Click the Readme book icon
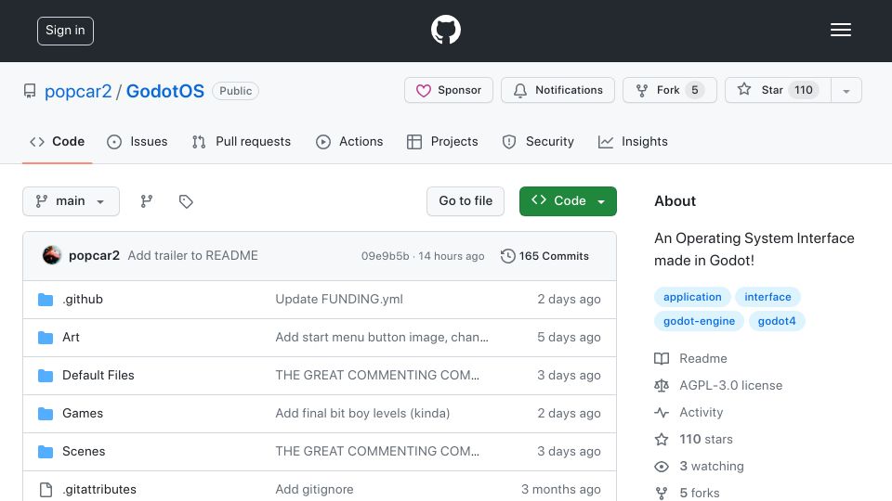This screenshot has width=892, height=501. click(662, 358)
